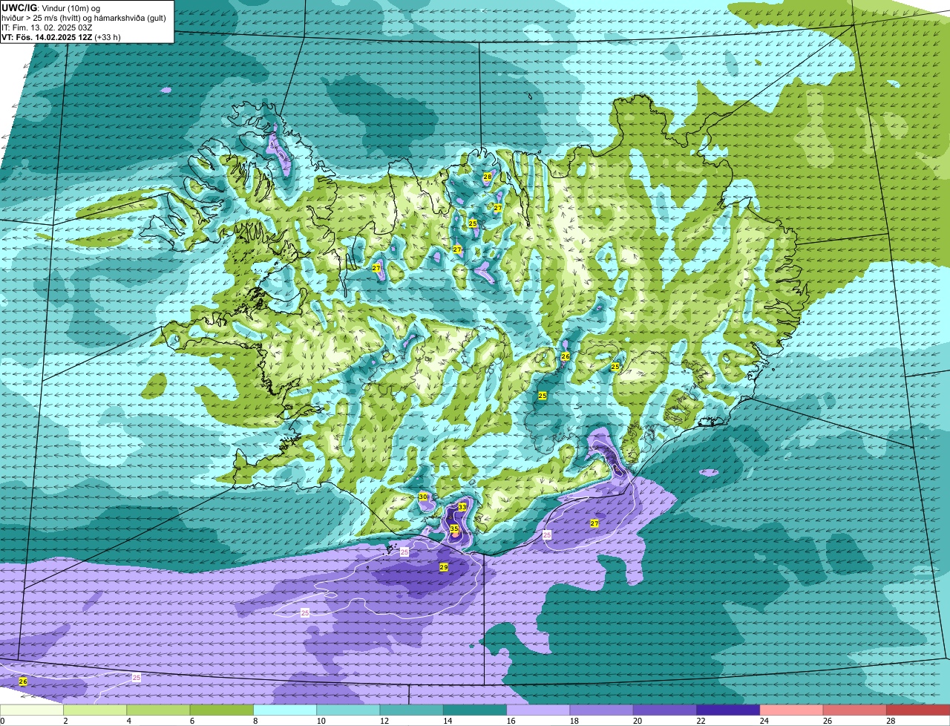Click the yellow gust label 30
950x726 pixels.
423,497
